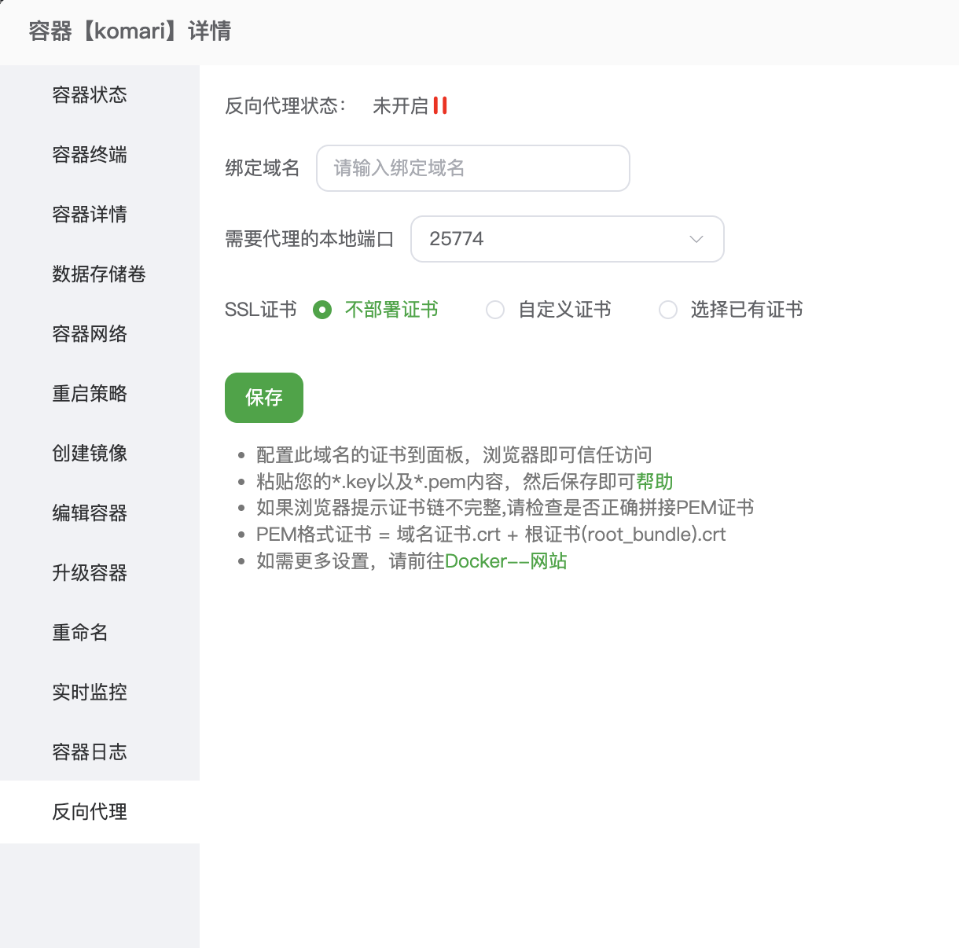Open the local port 25774 dropdown

566,239
